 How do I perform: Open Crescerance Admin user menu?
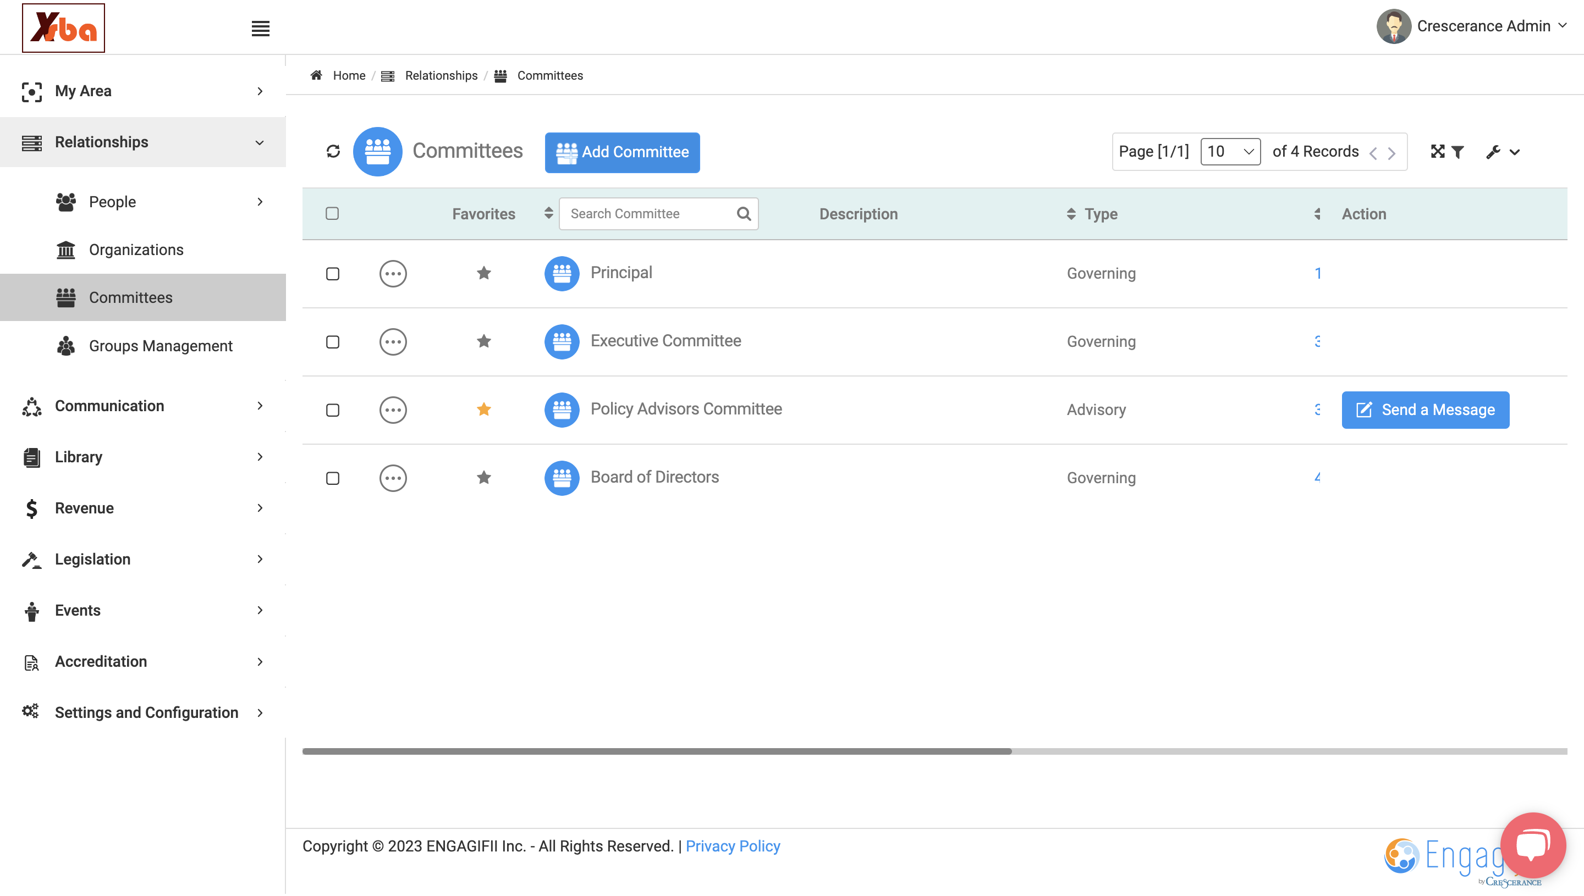(1471, 26)
